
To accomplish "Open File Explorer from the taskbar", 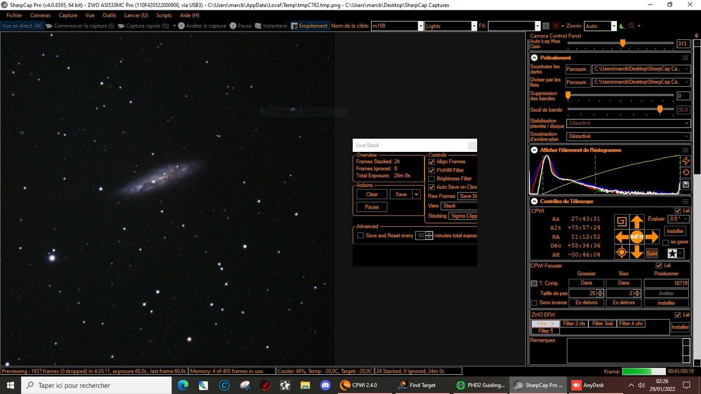I will (x=305, y=385).
